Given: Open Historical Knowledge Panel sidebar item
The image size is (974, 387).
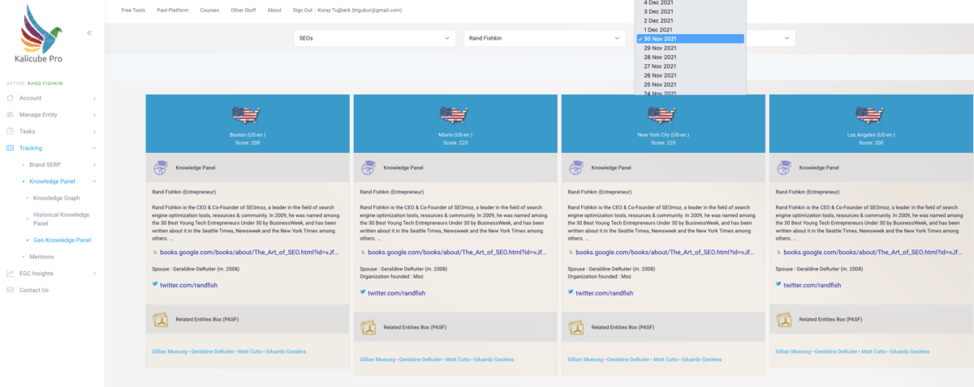Looking at the screenshot, I should [61, 219].
